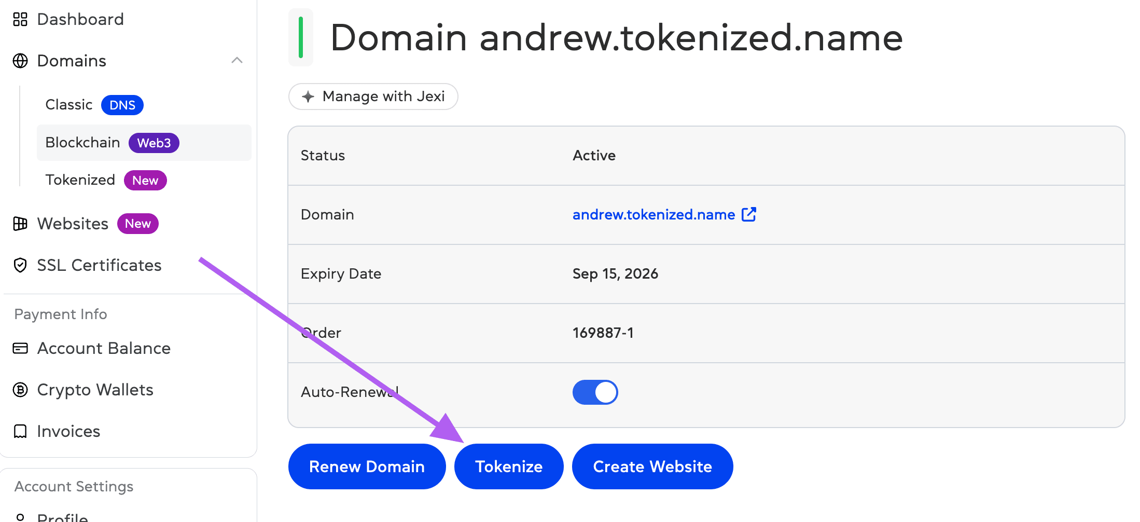This screenshot has width=1140, height=522.
Task: Click the Crypto Wallets bitcoin icon
Action: click(x=20, y=390)
